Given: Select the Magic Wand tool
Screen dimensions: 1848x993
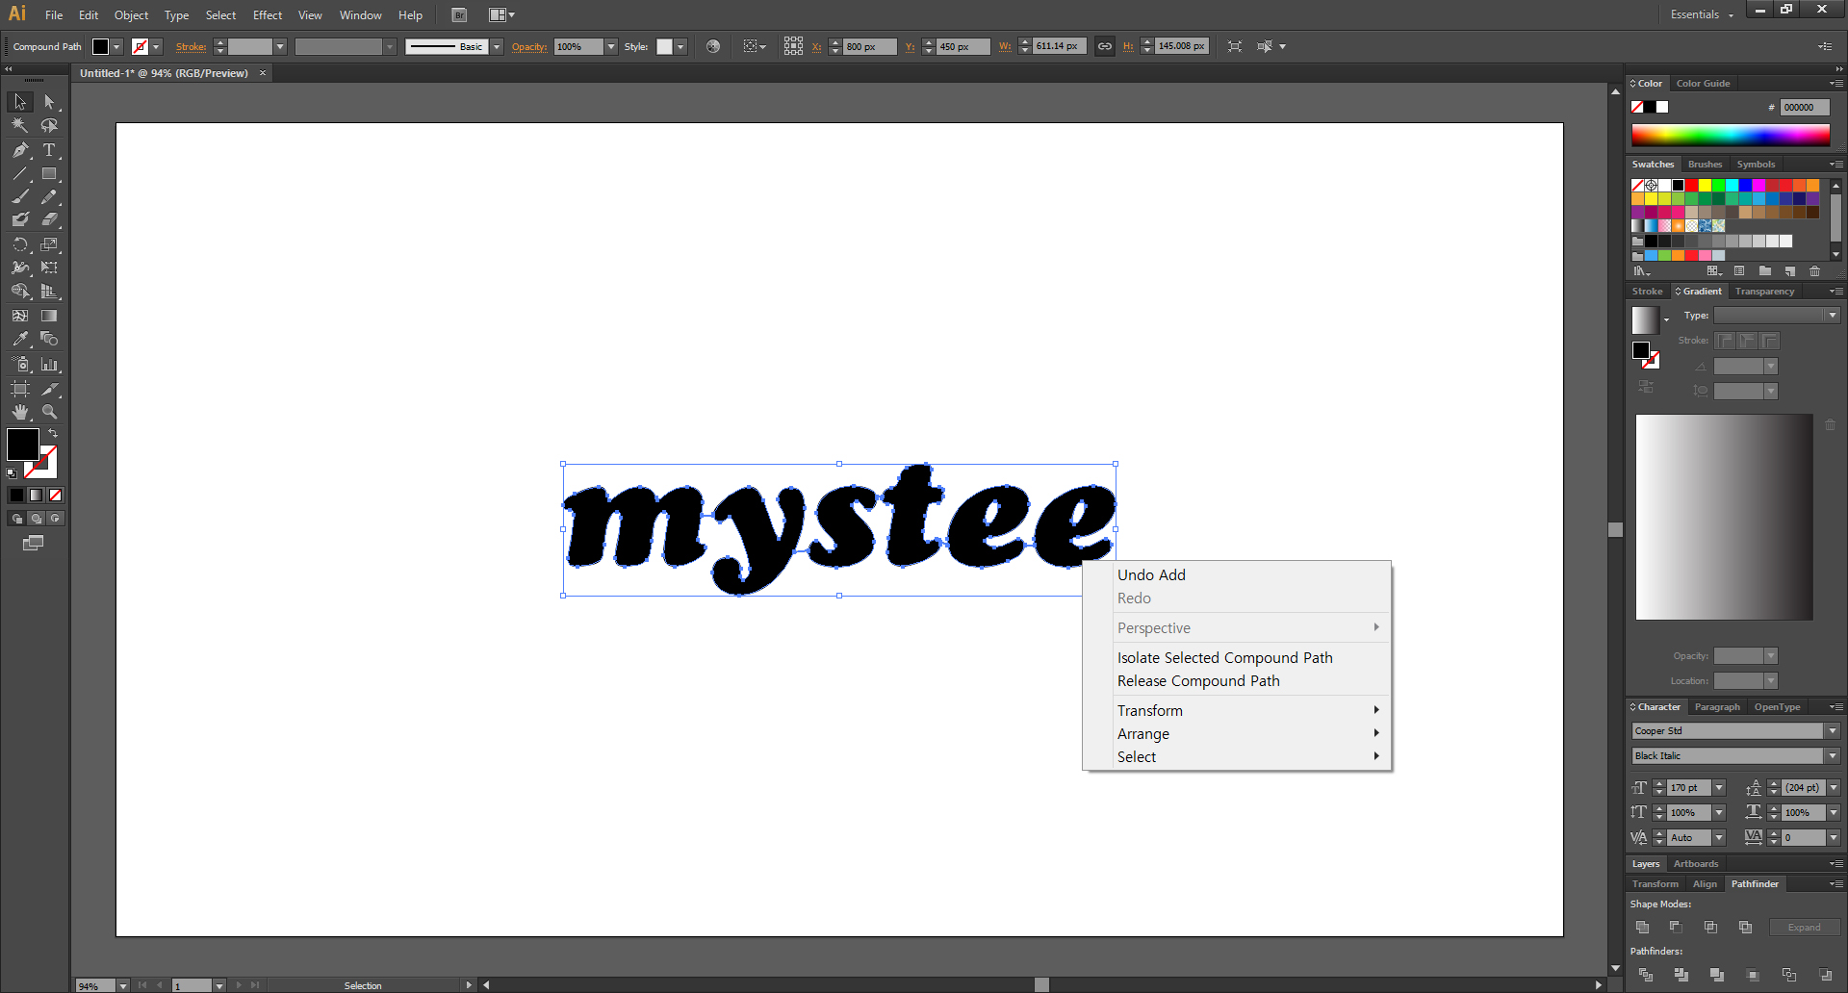Looking at the screenshot, I should tap(20, 125).
